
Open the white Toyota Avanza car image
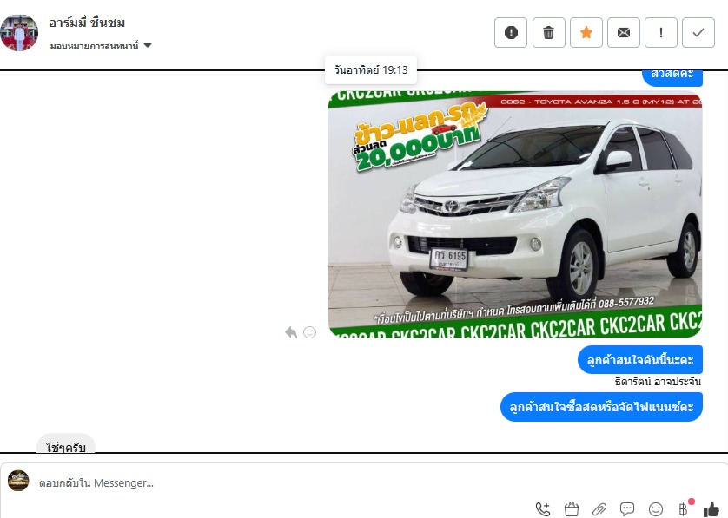pos(515,214)
